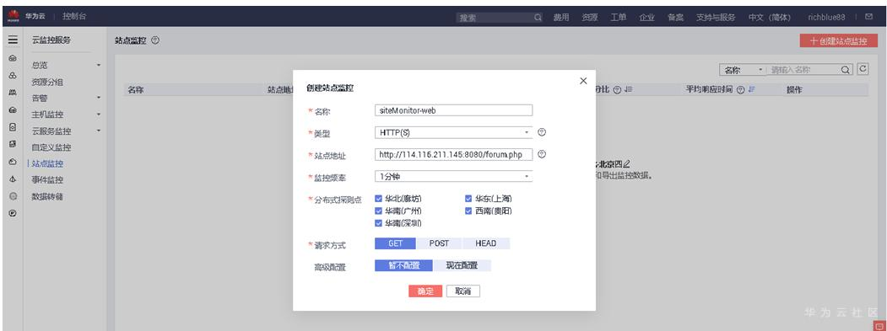Go to 自定义监控 in the sidebar
Screen dimensions: 887x331
point(51,147)
